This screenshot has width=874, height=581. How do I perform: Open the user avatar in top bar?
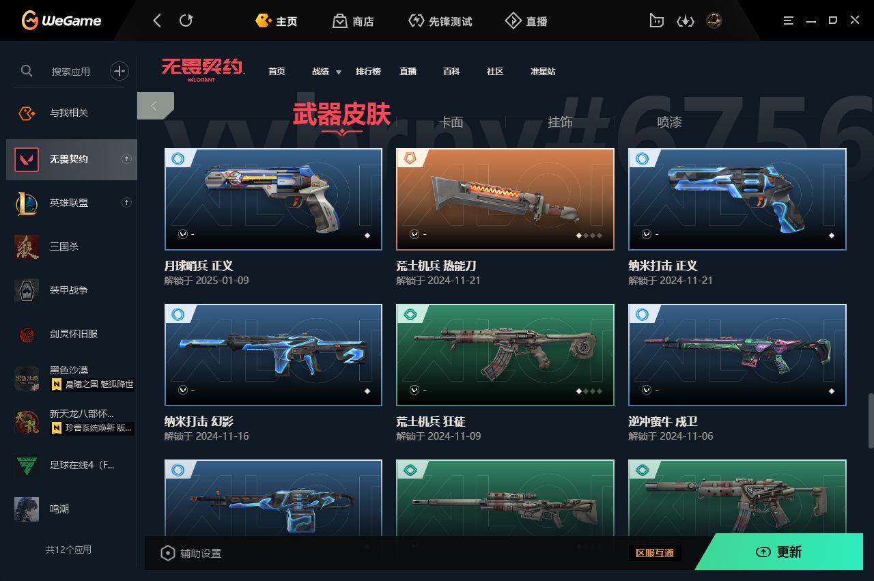[x=714, y=21]
